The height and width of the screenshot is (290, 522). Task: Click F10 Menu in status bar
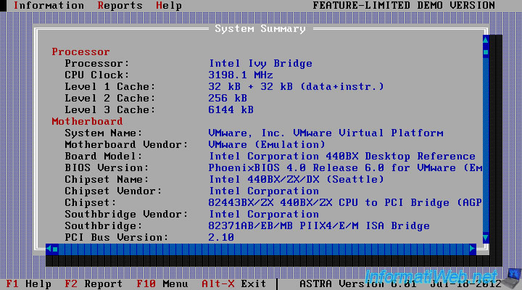(162, 283)
